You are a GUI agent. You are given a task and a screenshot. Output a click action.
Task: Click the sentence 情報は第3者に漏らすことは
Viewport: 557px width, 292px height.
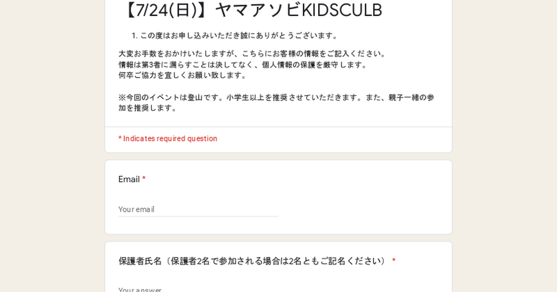tap(243, 65)
